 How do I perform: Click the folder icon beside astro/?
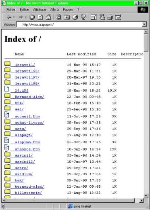[x=7, y=166]
